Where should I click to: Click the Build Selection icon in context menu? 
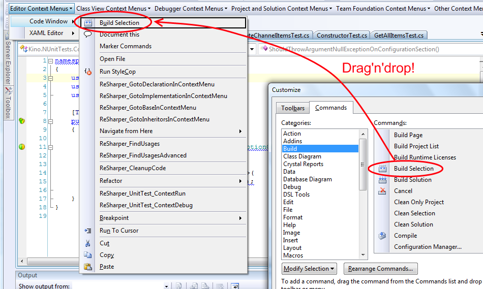pos(88,23)
